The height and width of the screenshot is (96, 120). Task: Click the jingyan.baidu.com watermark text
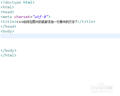pos(102,91)
